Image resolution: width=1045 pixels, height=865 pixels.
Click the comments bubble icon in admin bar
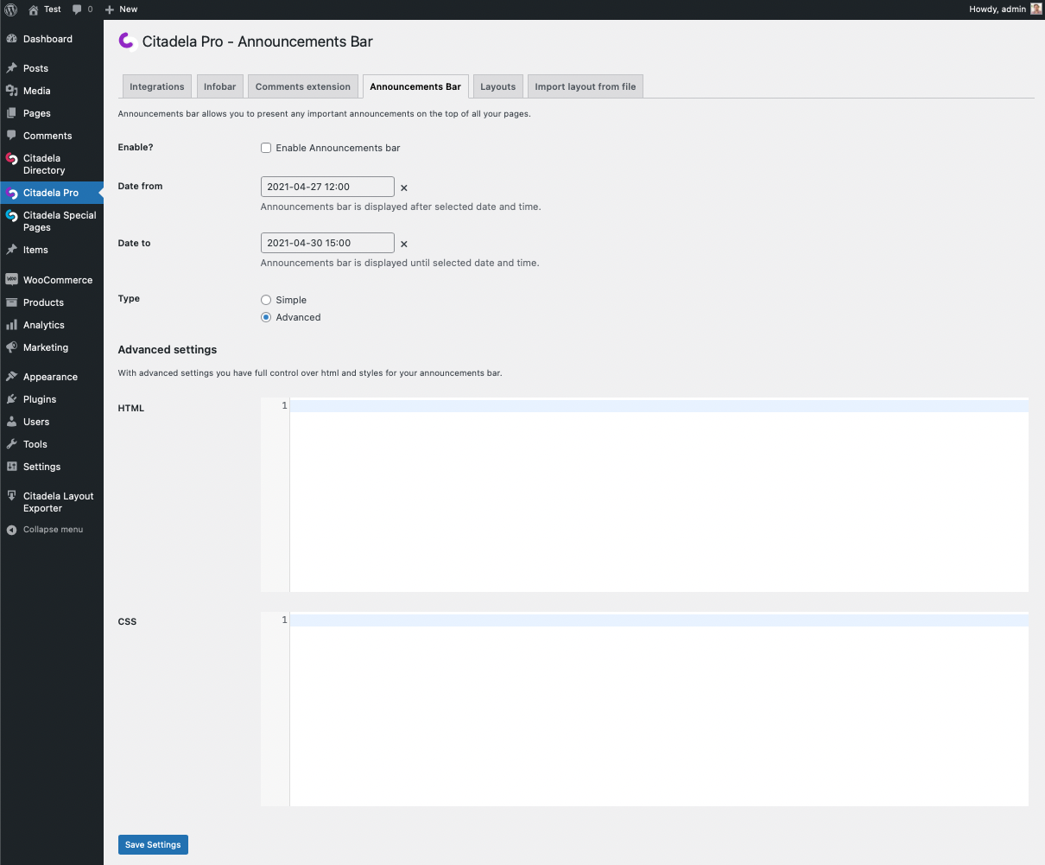point(78,10)
